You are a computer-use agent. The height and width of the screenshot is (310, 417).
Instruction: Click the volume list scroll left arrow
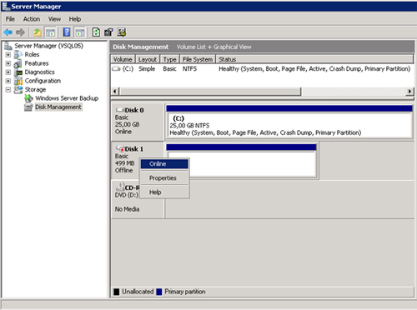pos(115,91)
